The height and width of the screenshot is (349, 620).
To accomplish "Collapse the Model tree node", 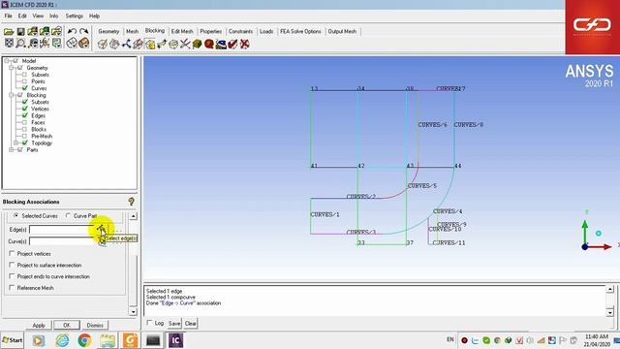I will coord(7,60).
